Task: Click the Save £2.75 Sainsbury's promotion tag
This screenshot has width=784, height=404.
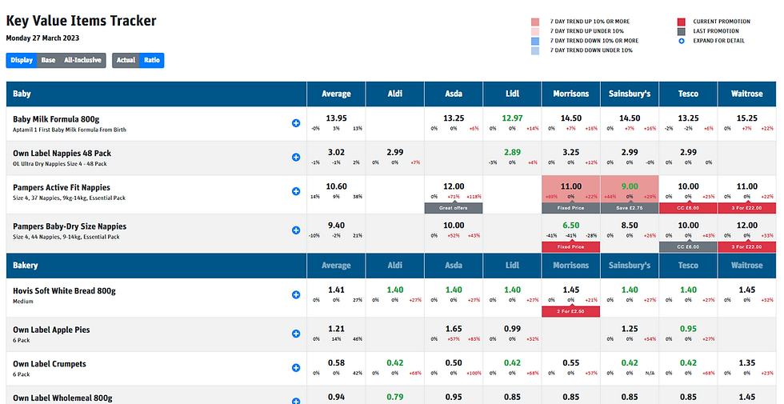Action: pos(630,208)
